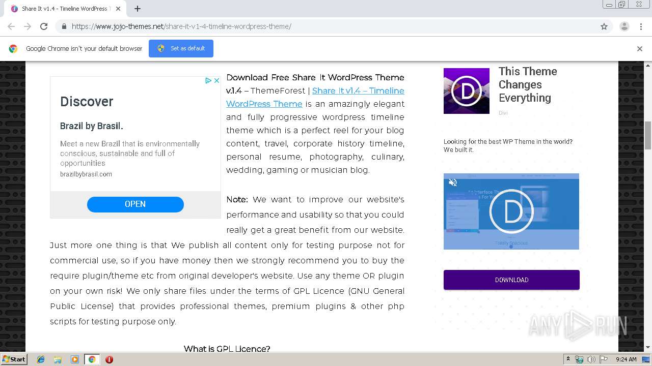Image resolution: width=652 pixels, height=366 pixels.
Task: Click the Divi label under sidebar heading
Action: (503, 113)
